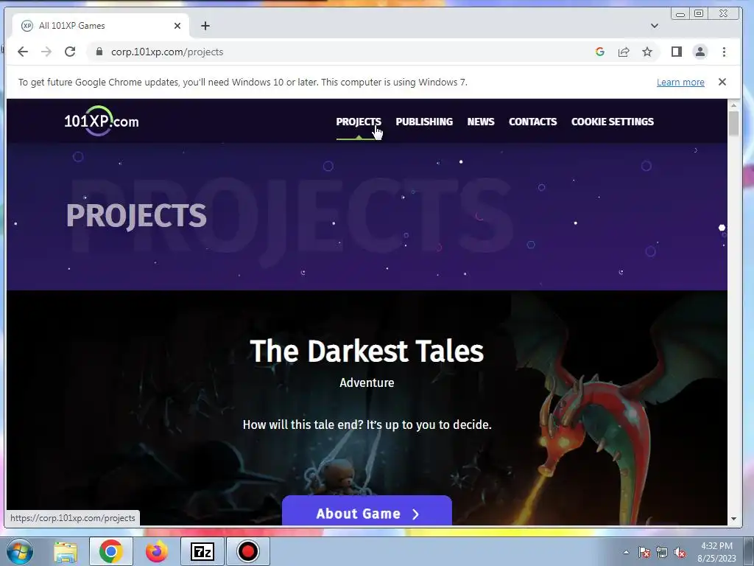Bookmark this tab with the star icon
The height and width of the screenshot is (566, 754).
click(647, 52)
